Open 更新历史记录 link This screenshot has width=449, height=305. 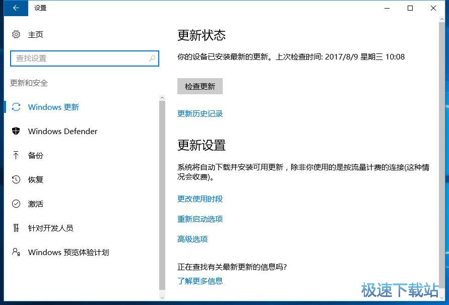click(x=200, y=114)
